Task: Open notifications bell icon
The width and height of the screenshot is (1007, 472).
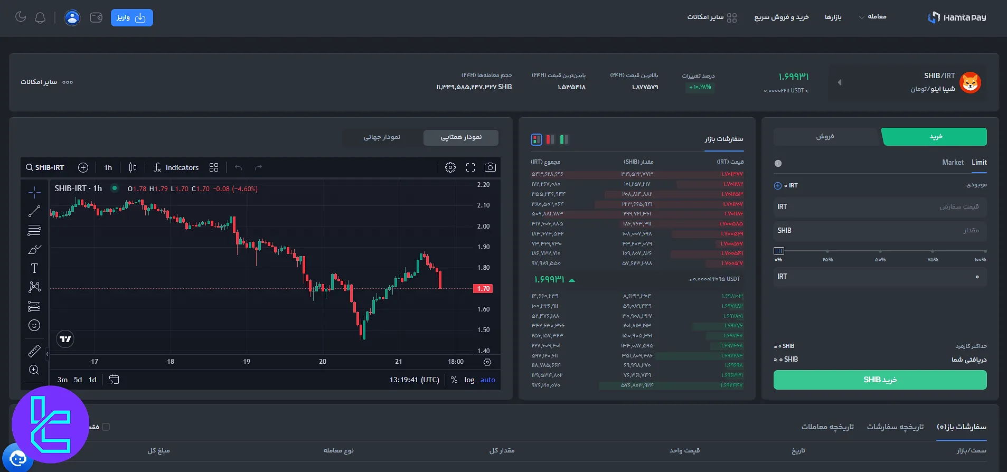Action: [40, 17]
